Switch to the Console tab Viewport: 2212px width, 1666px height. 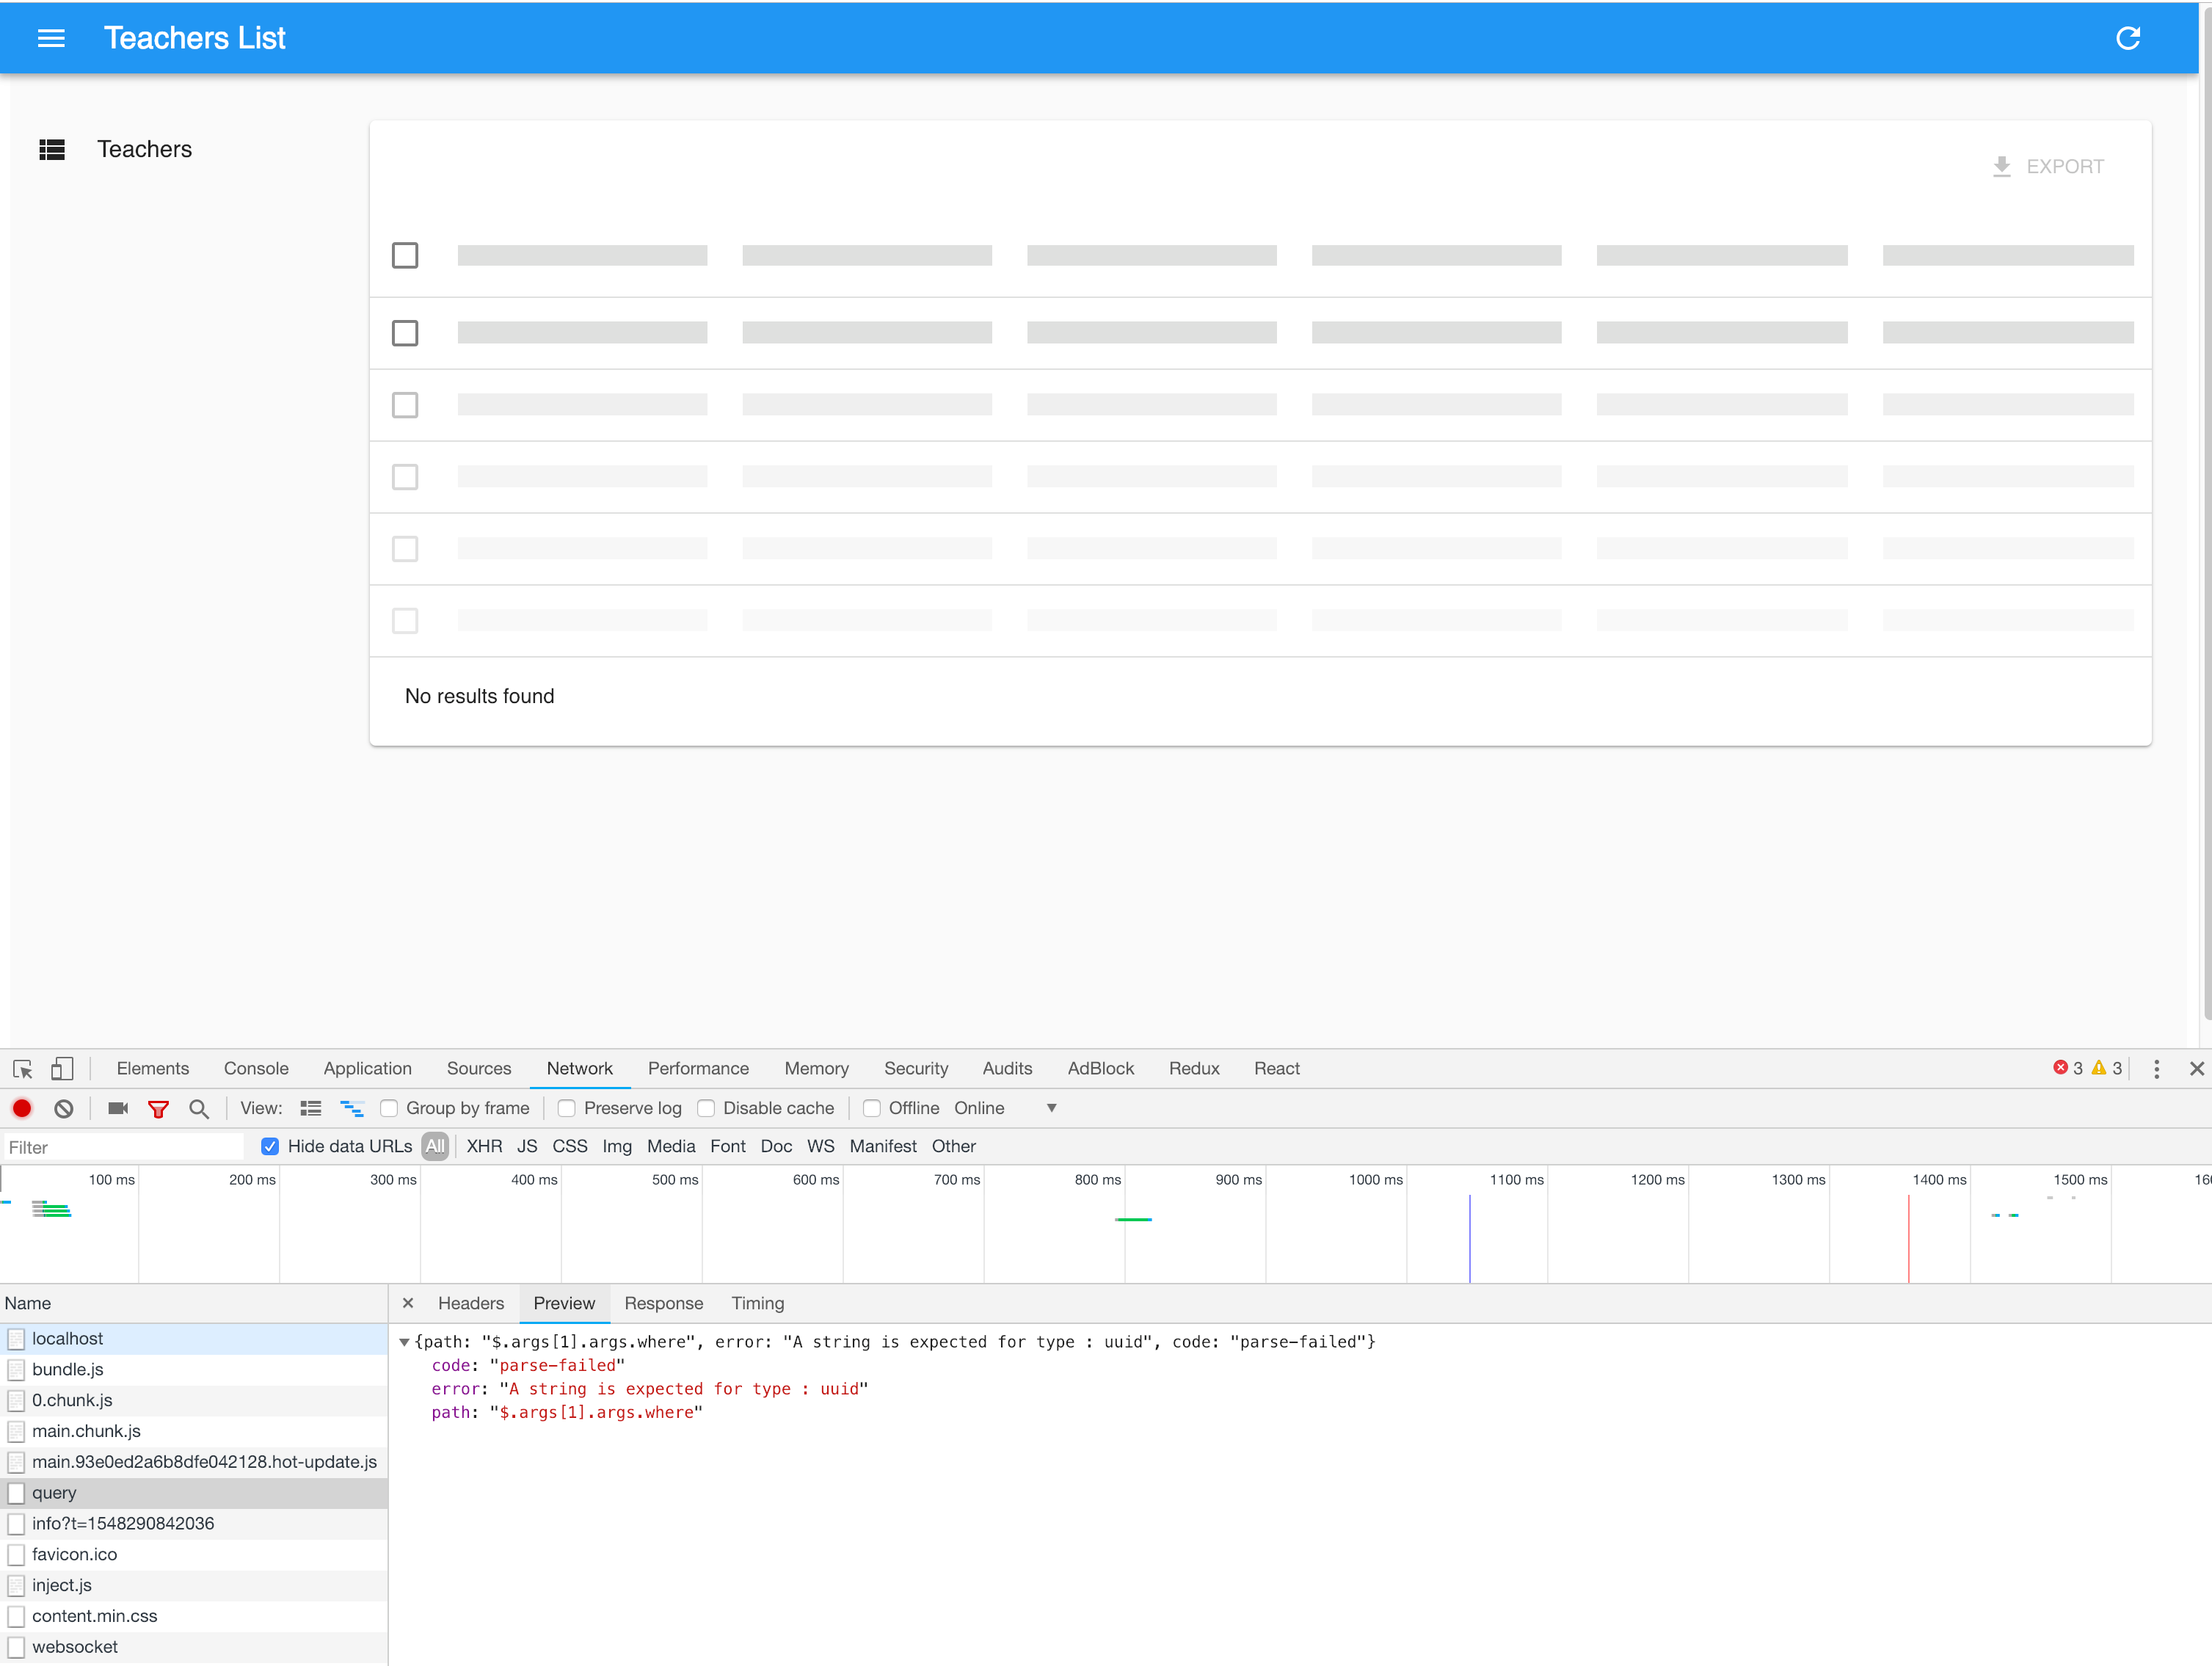(x=256, y=1068)
